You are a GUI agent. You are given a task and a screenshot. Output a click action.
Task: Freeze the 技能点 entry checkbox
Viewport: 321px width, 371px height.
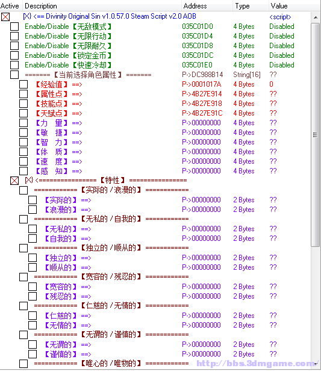(x=23, y=104)
